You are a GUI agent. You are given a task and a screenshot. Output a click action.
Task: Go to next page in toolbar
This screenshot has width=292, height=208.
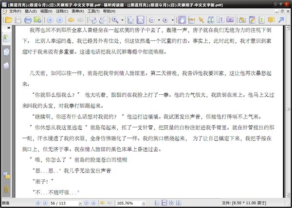[59, 20]
